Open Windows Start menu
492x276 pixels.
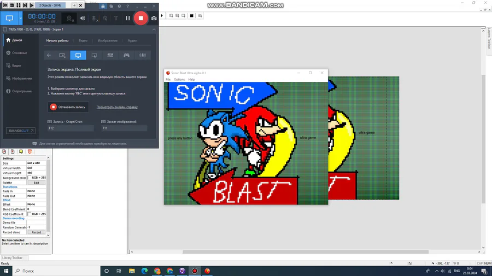click(5, 271)
